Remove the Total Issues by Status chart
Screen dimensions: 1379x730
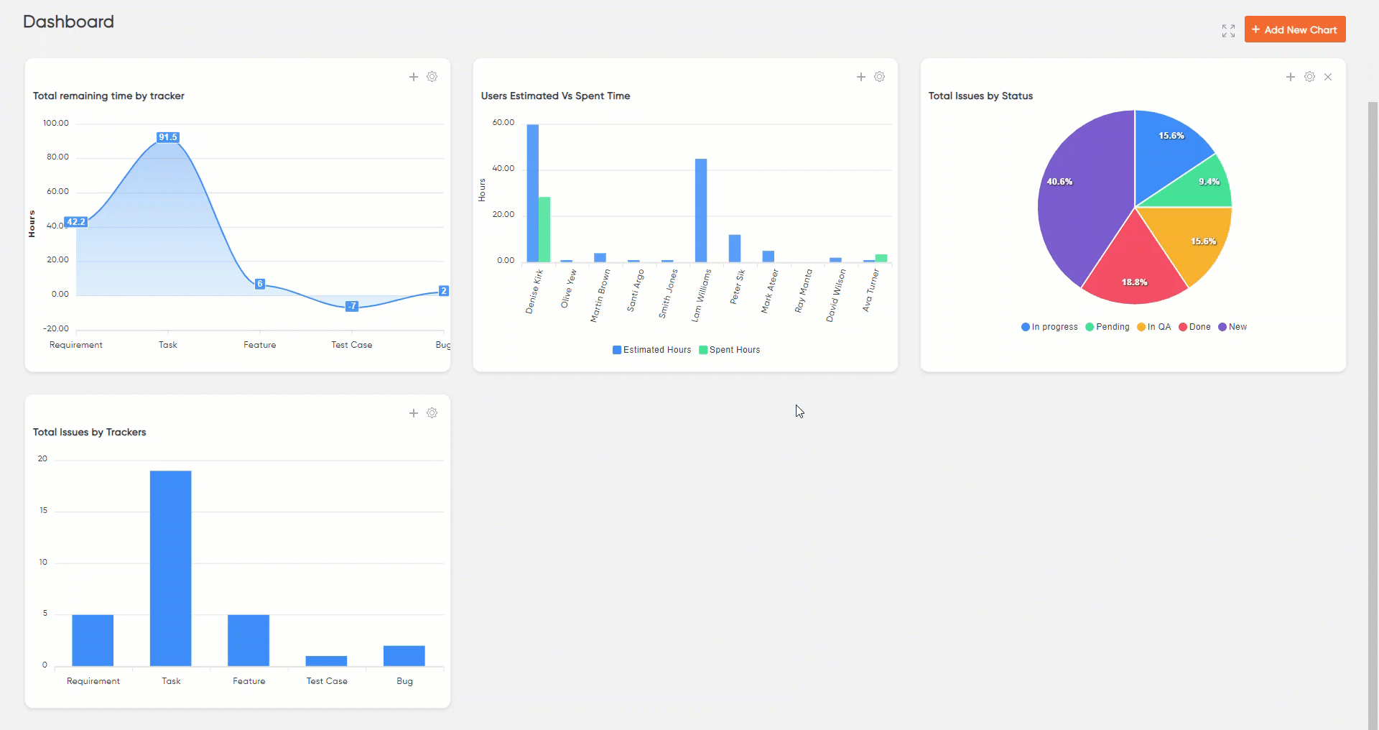pos(1328,77)
